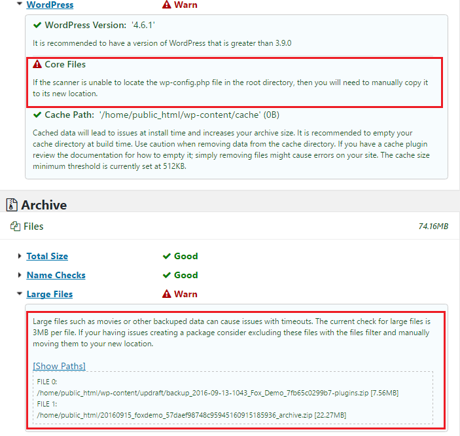The height and width of the screenshot is (436, 460).
Task: Click the Archive section zip file icon
Action: coord(11,205)
